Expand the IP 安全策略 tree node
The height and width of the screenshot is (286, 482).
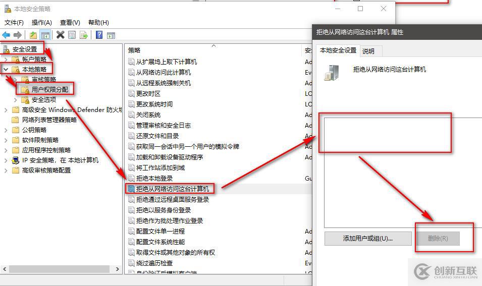click(6, 160)
